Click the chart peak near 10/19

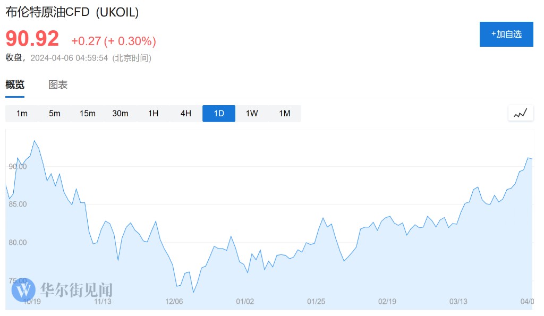[35, 141]
